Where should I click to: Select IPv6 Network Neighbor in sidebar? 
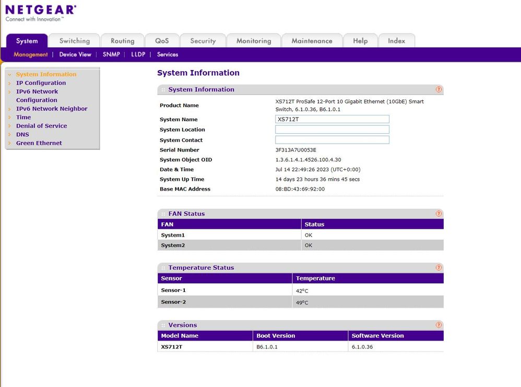tap(52, 109)
